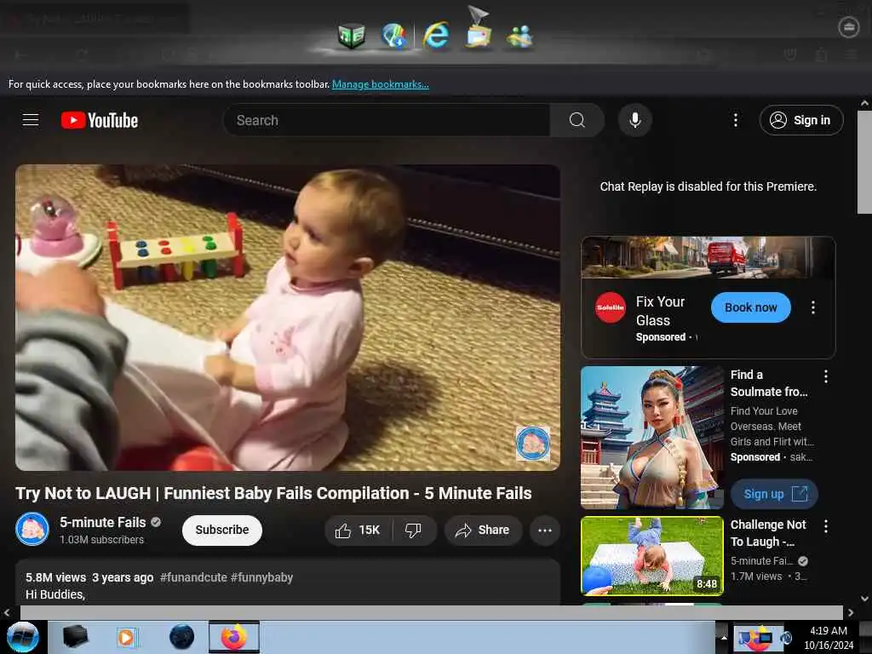Open options menu for Fix Your Glass ad
872x654 pixels.
813,307
